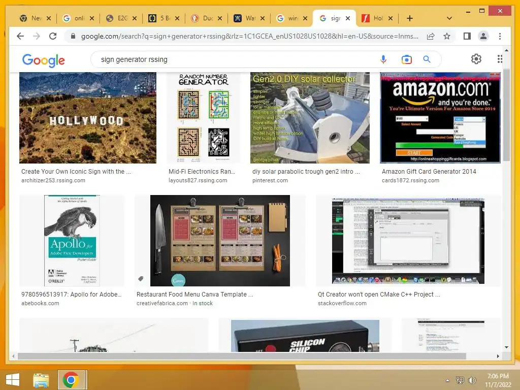Open the volume control in tray
The width and height of the screenshot is (520, 390).
coord(471,380)
